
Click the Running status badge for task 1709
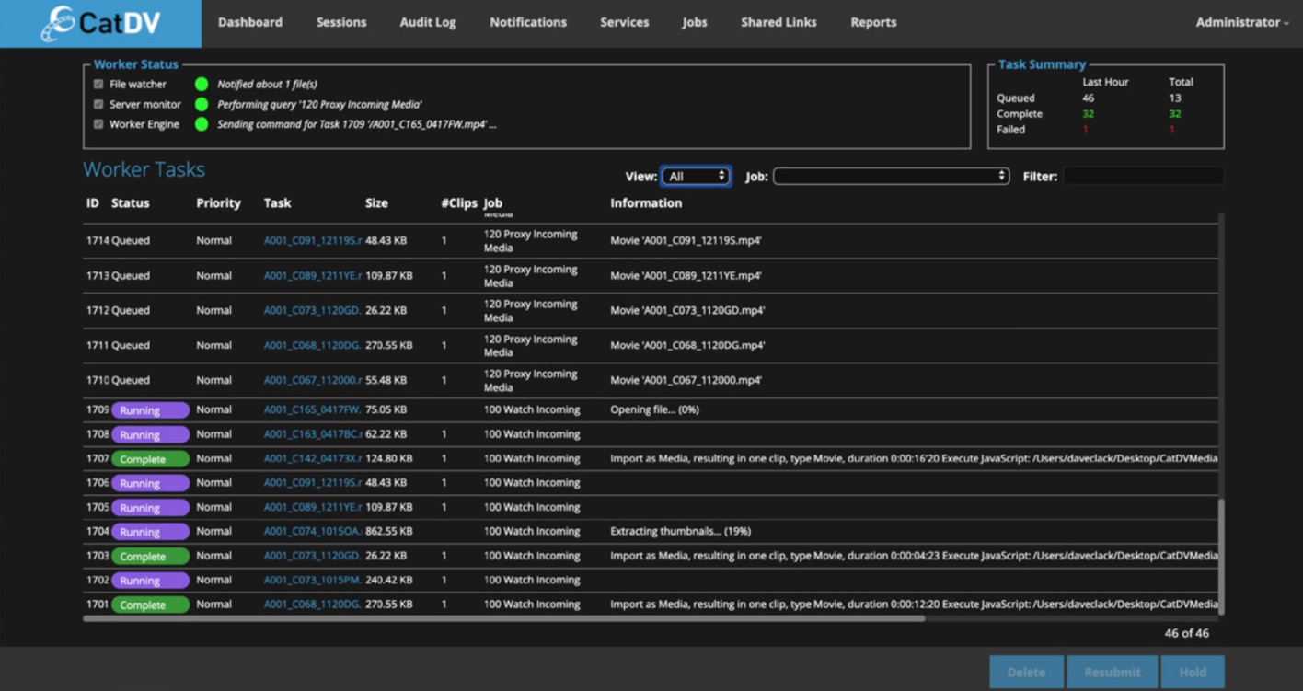point(150,410)
